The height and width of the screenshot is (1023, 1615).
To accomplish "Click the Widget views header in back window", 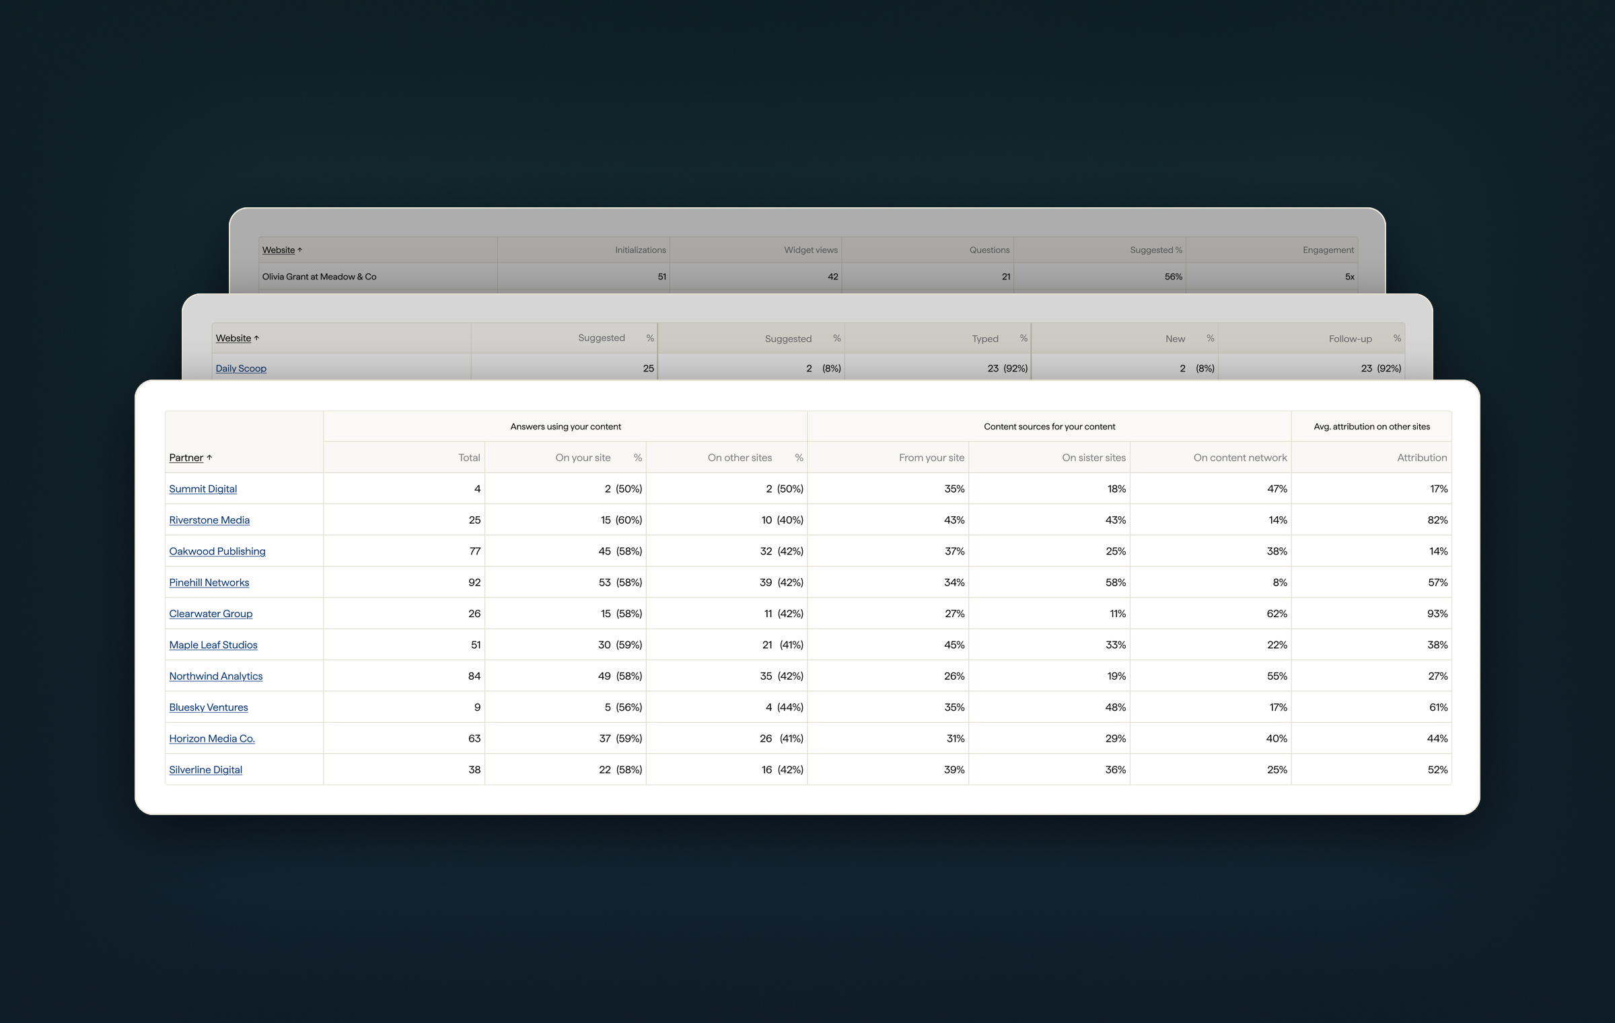I will click(811, 250).
